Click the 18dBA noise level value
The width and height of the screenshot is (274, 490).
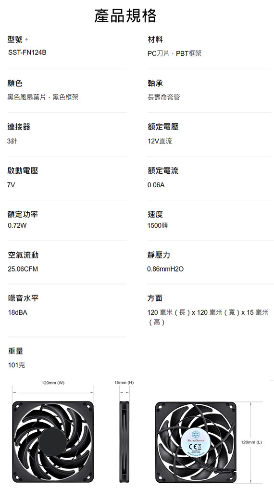point(17,312)
